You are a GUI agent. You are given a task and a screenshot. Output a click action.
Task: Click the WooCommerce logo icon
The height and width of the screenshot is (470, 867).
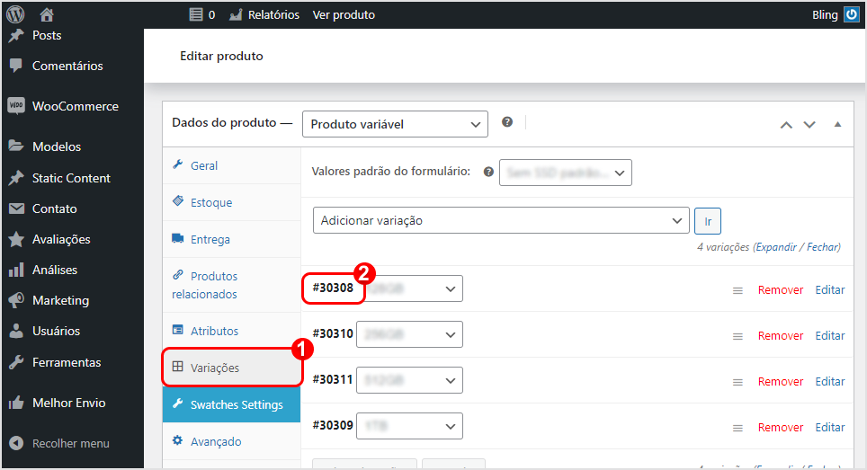click(16, 105)
